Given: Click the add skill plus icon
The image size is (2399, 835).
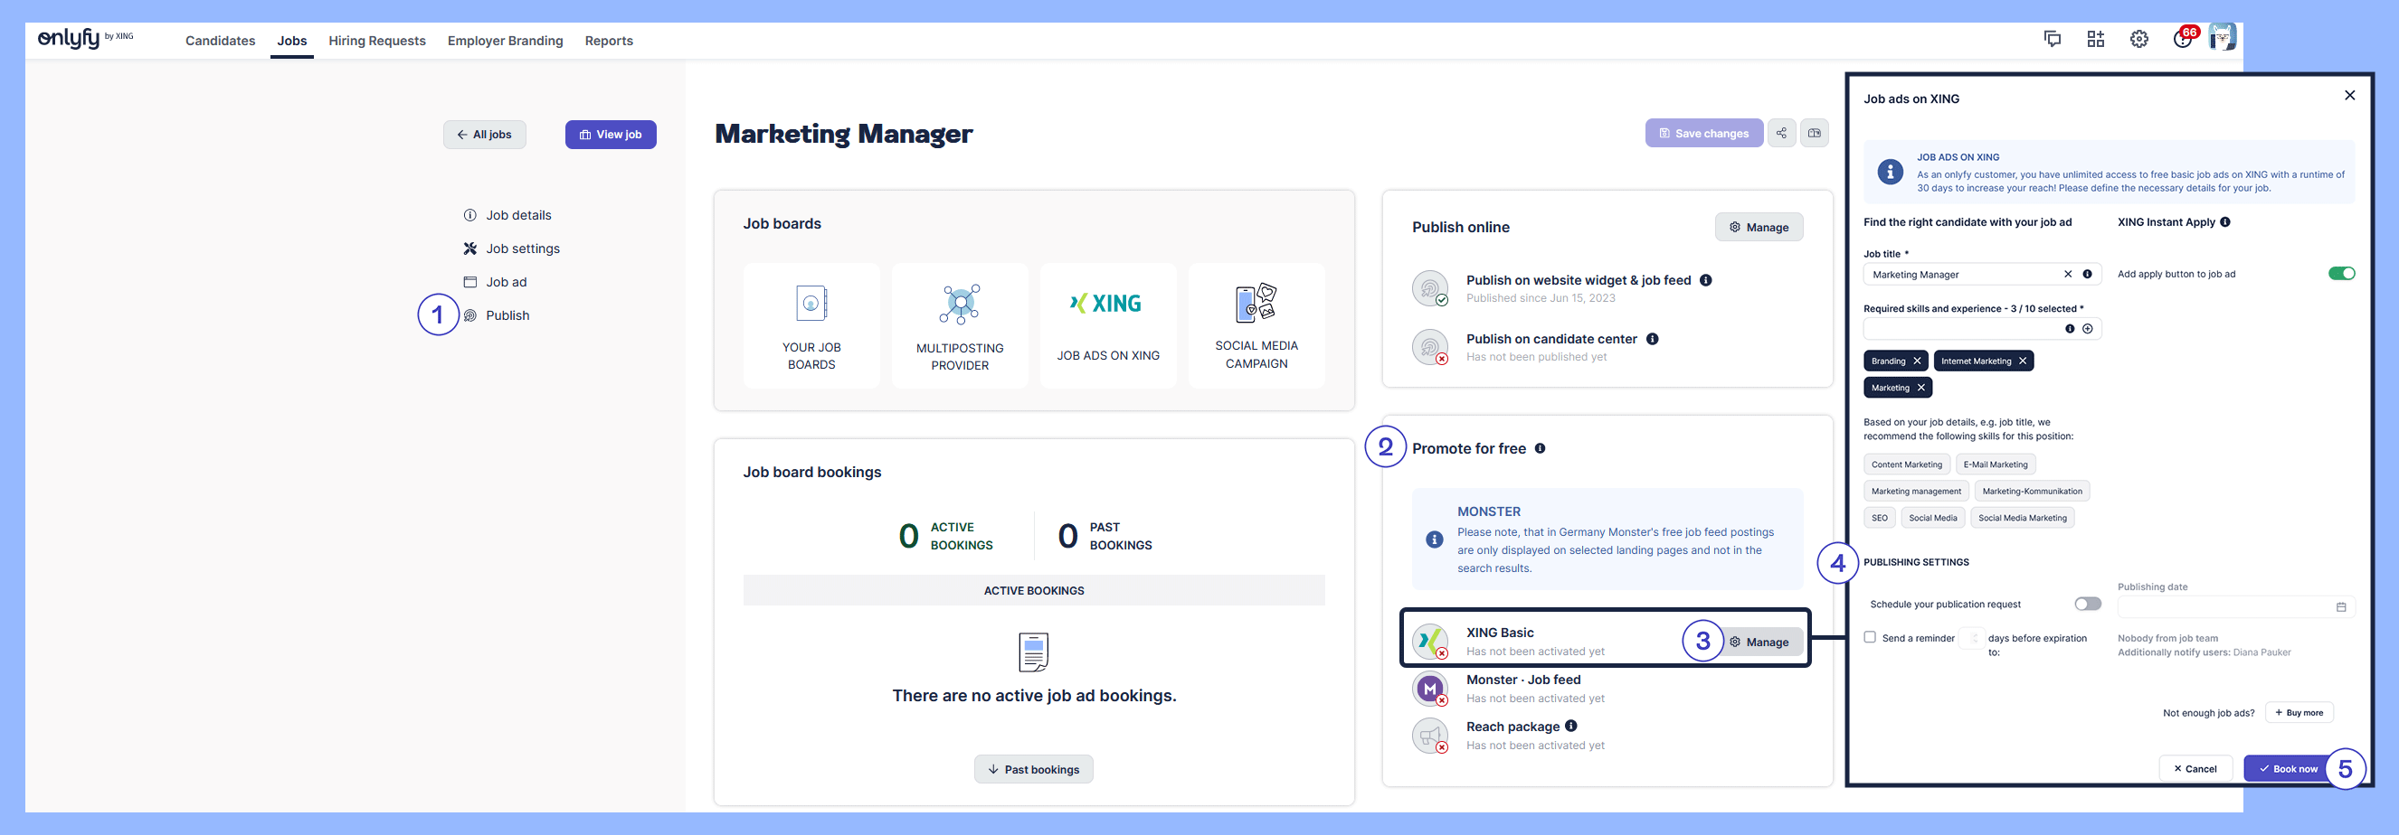Looking at the screenshot, I should 2087,329.
